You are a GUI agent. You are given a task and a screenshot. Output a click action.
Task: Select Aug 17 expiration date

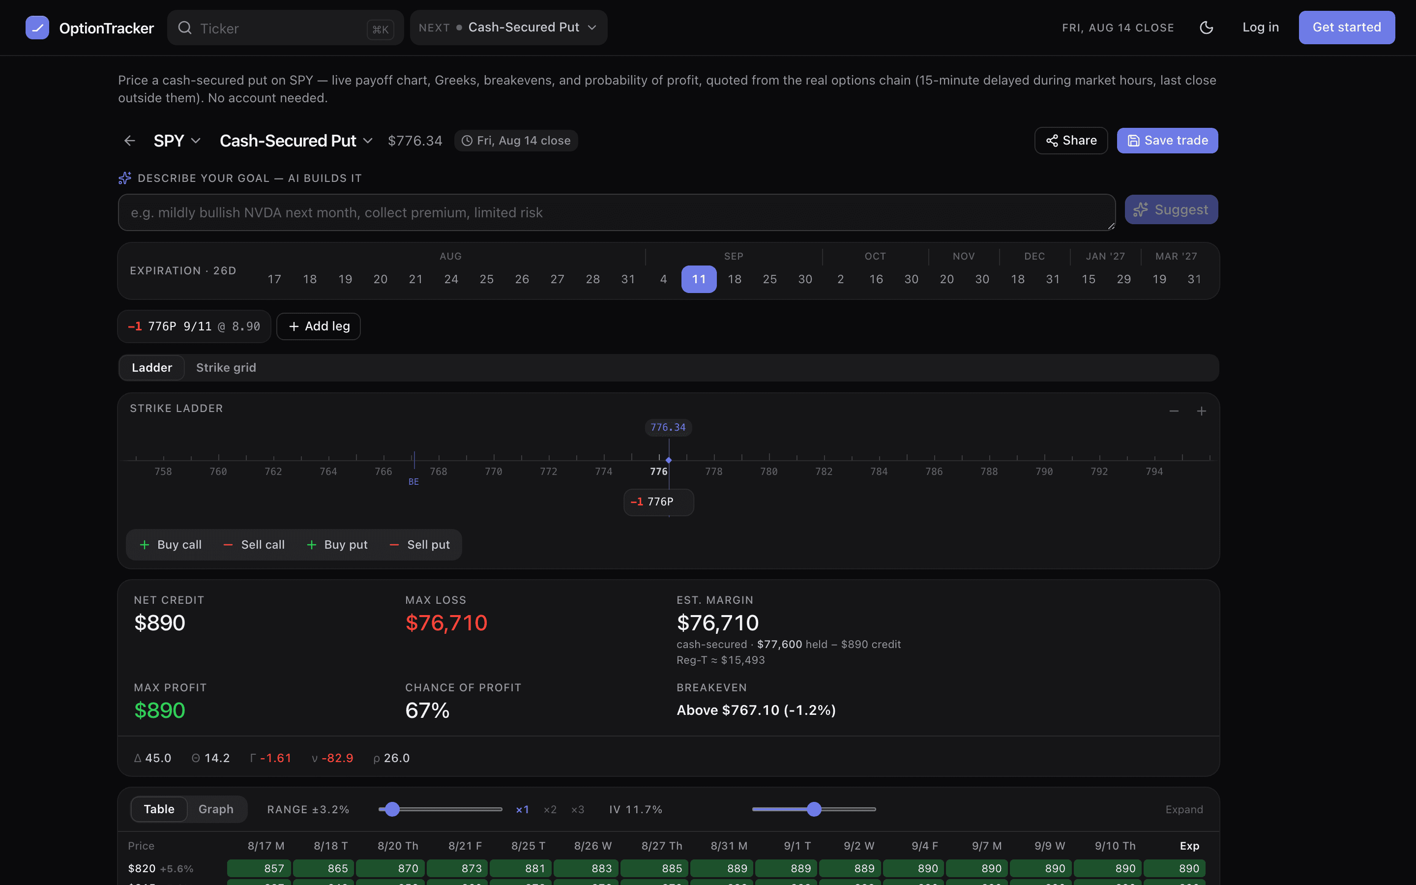274,279
